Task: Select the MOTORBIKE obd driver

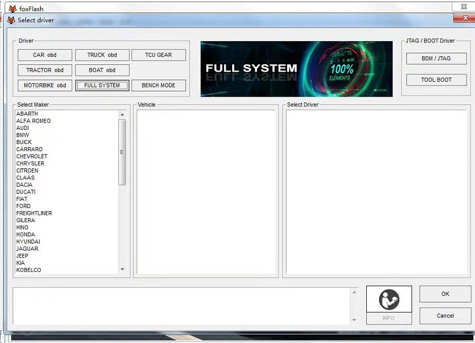Action: pyautogui.click(x=45, y=85)
